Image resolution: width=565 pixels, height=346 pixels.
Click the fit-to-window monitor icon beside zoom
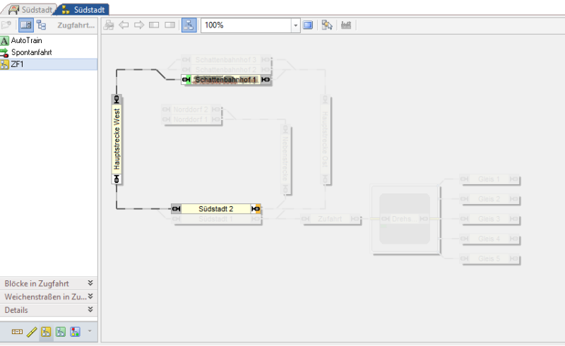click(x=307, y=25)
